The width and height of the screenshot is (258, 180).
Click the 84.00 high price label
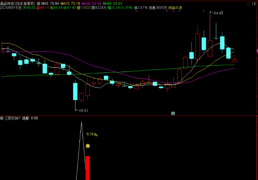click(218, 13)
